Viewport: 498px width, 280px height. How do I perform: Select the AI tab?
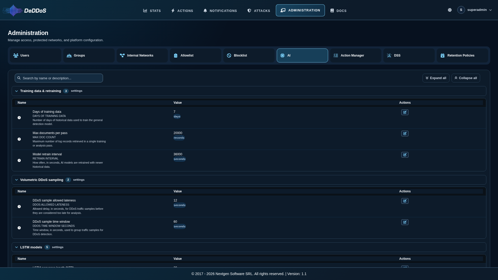coord(302,55)
